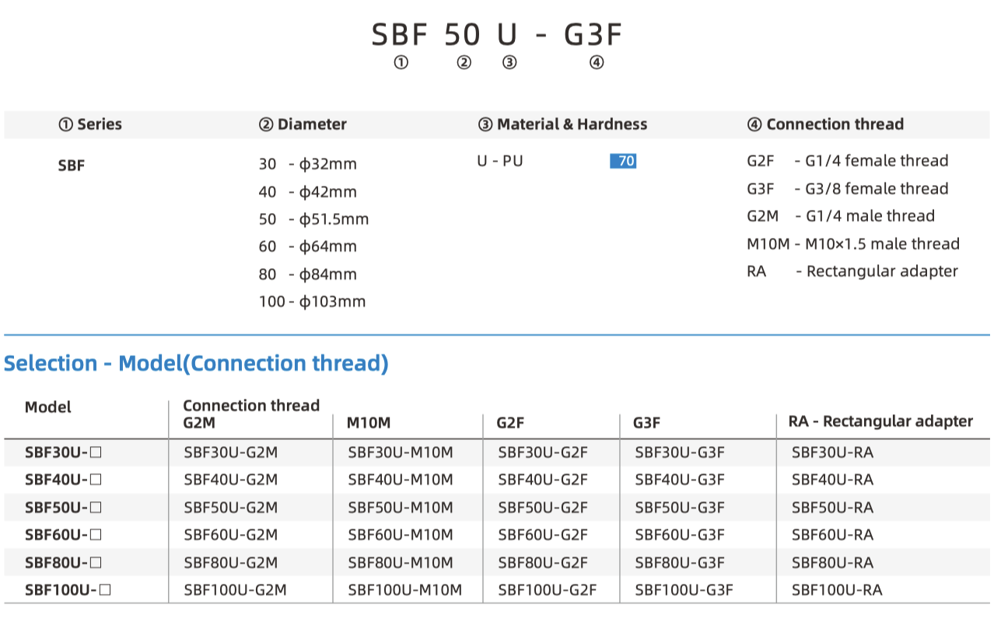The height and width of the screenshot is (625, 994).
Task: Click the SBF30U-□ row header
Action: [x=63, y=452]
